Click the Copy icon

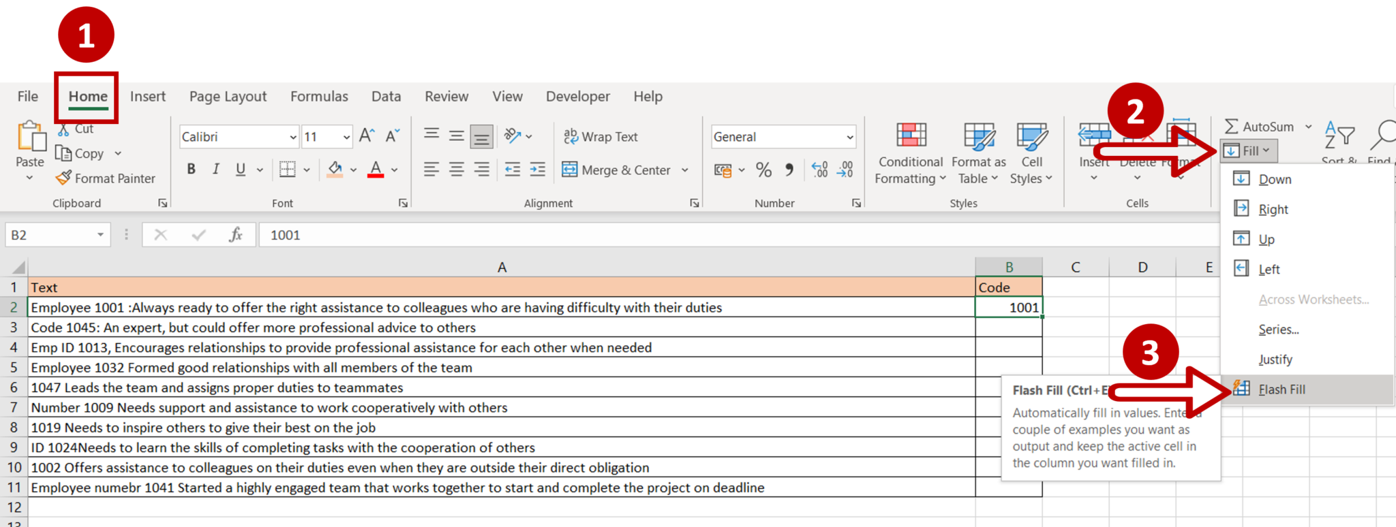point(63,153)
